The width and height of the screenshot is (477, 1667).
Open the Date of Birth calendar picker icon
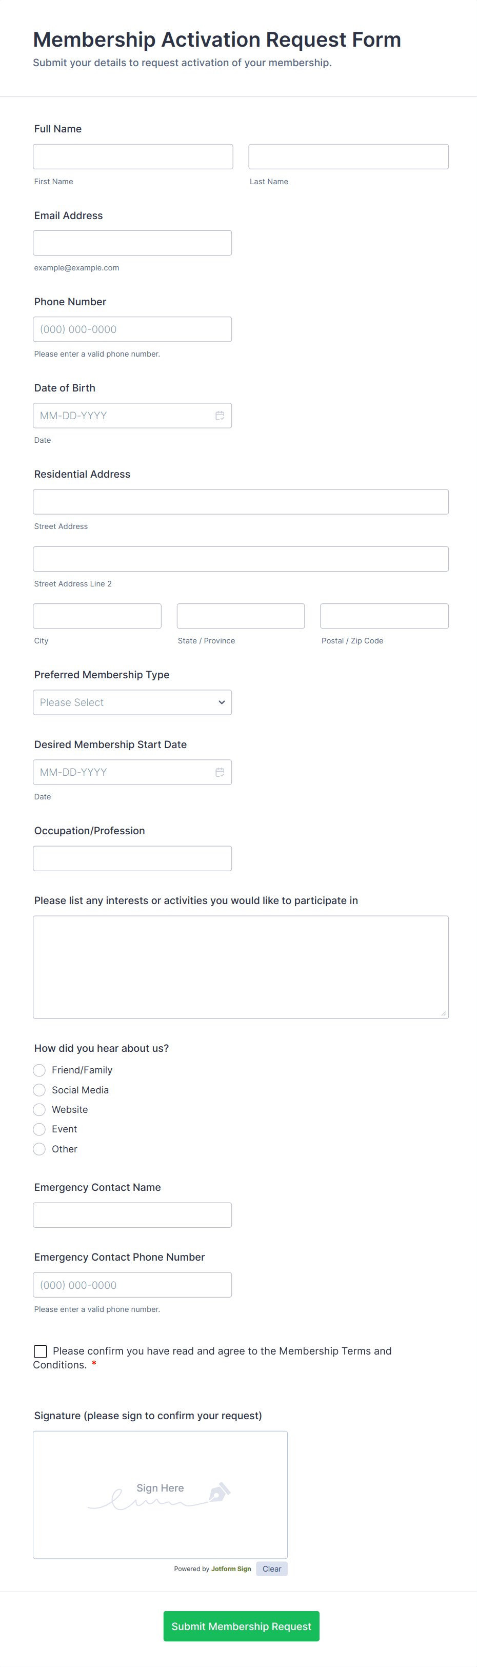click(220, 416)
